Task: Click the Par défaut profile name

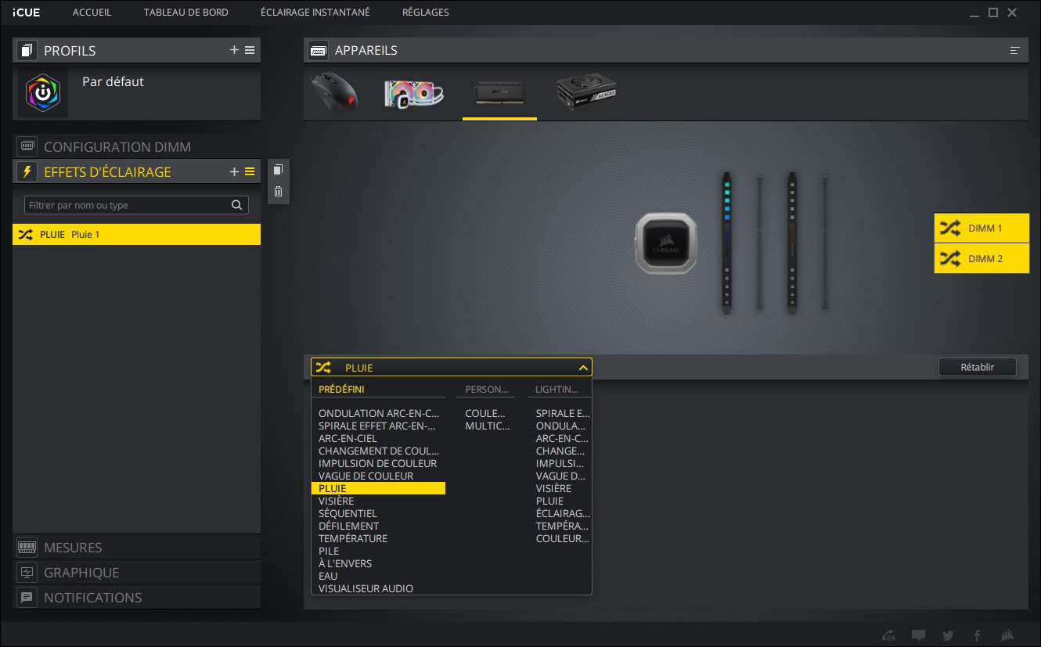Action: pos(113,81)
